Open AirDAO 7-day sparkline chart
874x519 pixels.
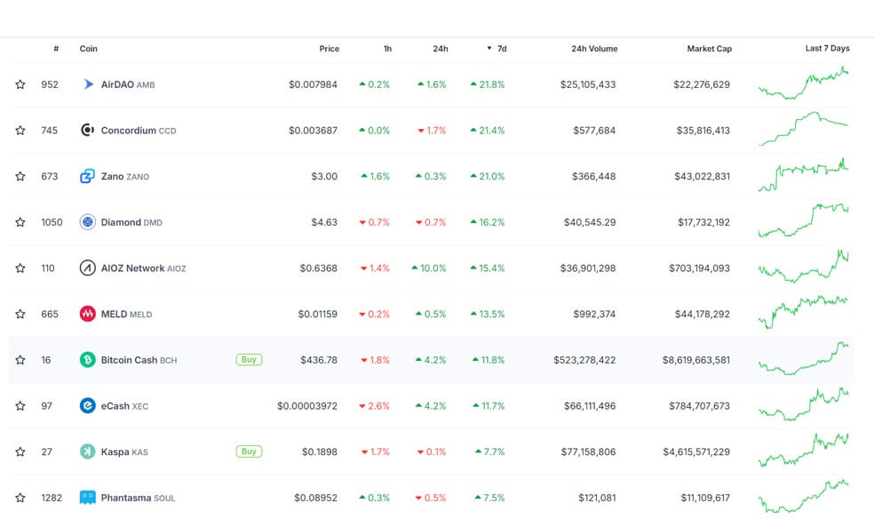pyautogui.click(x=803, y=83)
